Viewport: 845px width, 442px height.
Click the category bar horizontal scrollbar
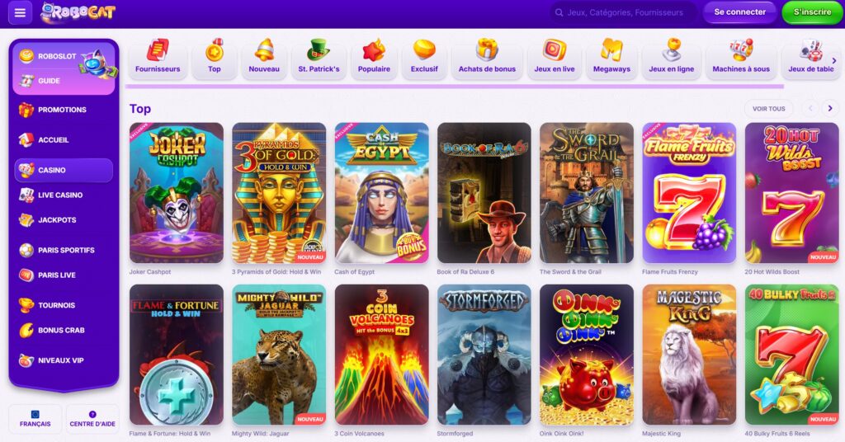455,86
